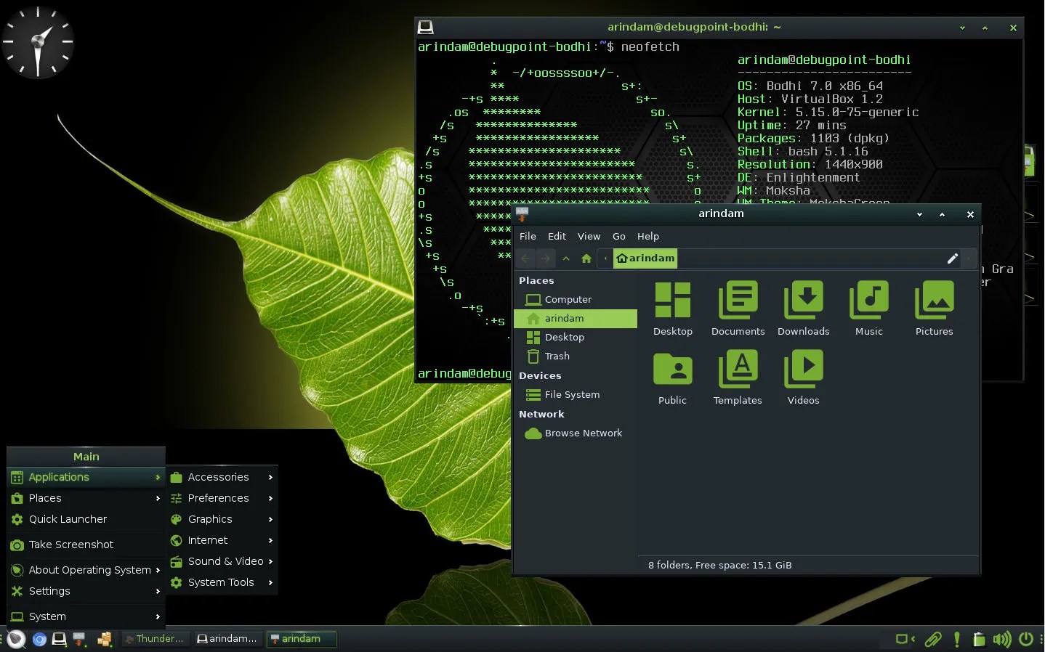Open the Templates folder icon
The height and width of the screenshot is (652, 1045).
pos(737,369)
